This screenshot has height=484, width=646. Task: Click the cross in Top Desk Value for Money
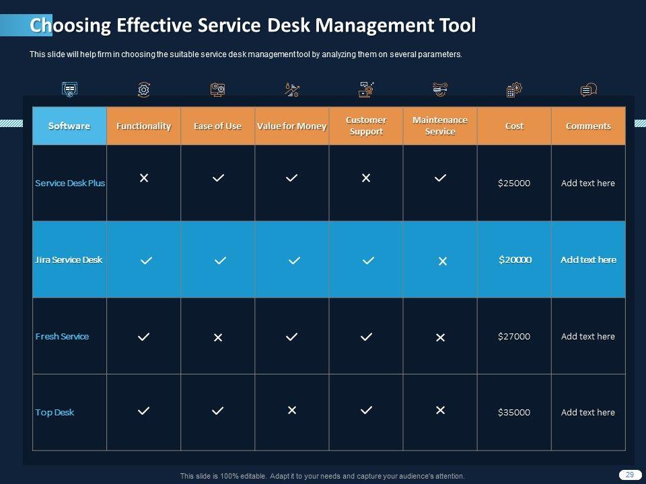pyautogui.click(x=291, y=410)
